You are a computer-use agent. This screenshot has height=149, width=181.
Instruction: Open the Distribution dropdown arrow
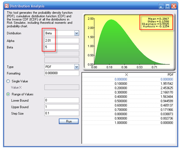coord(77,33)
